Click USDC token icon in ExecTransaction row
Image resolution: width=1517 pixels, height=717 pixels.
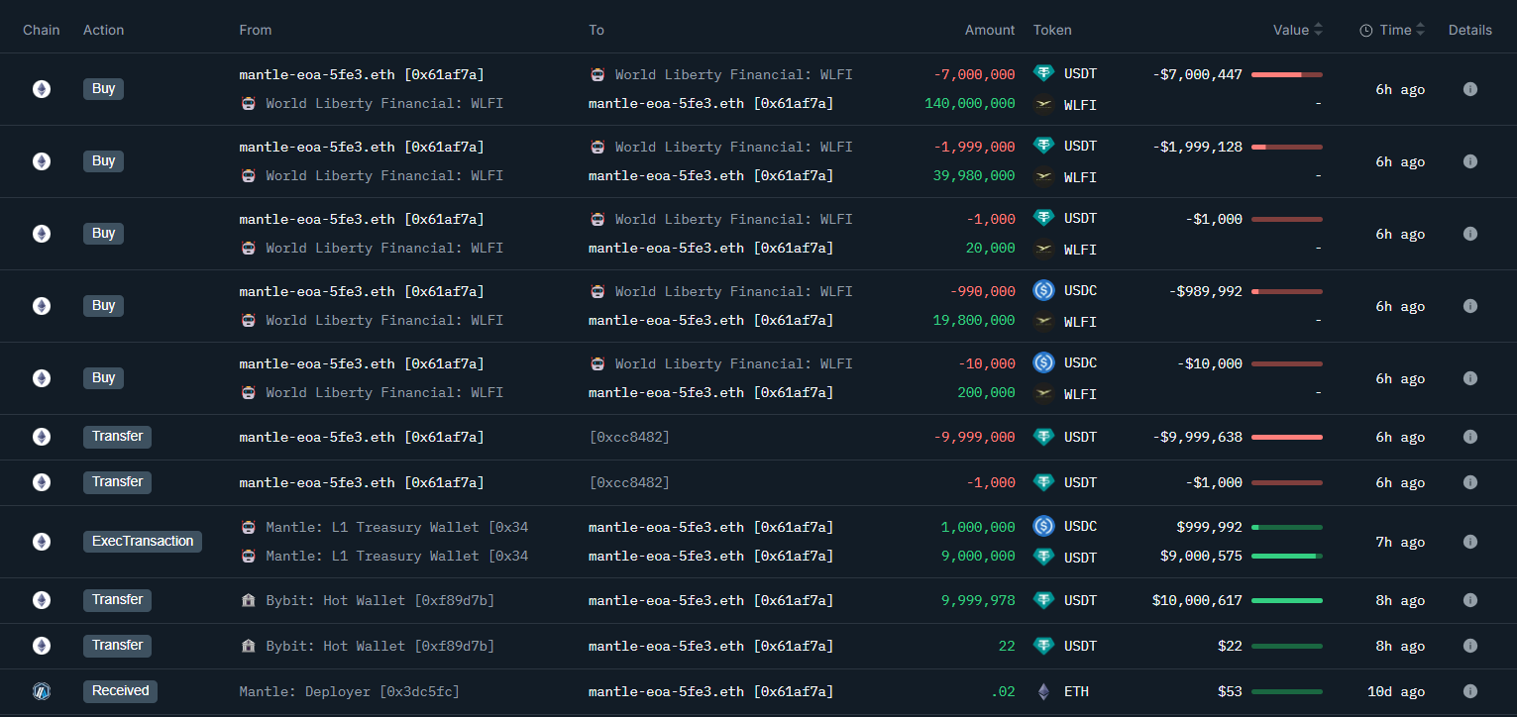click(x=1043, y=527)
